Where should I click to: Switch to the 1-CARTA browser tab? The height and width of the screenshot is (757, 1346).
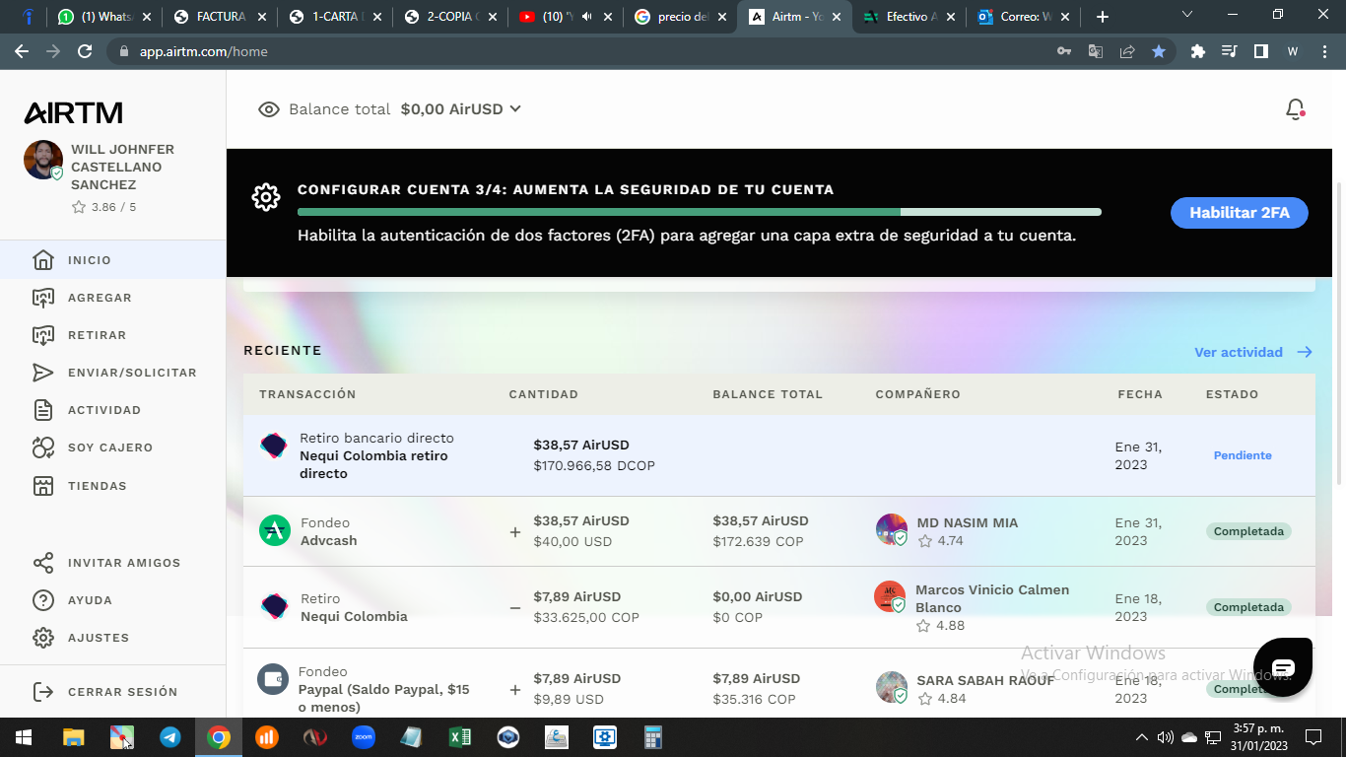point(335,17)
